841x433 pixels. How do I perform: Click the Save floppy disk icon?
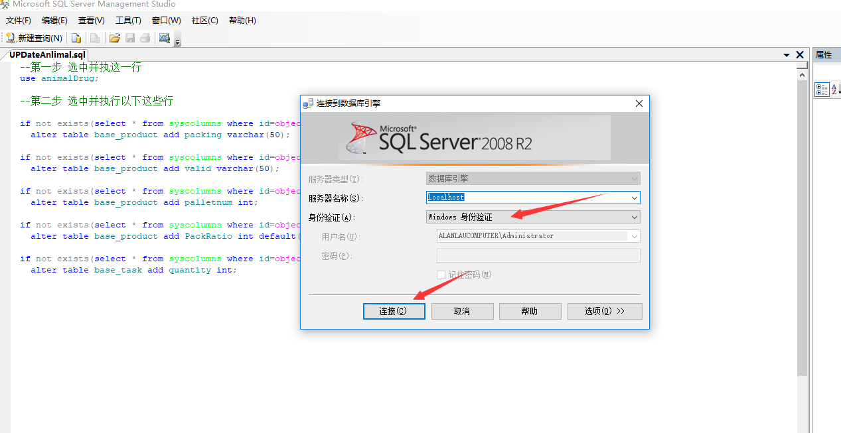point(130,38)
